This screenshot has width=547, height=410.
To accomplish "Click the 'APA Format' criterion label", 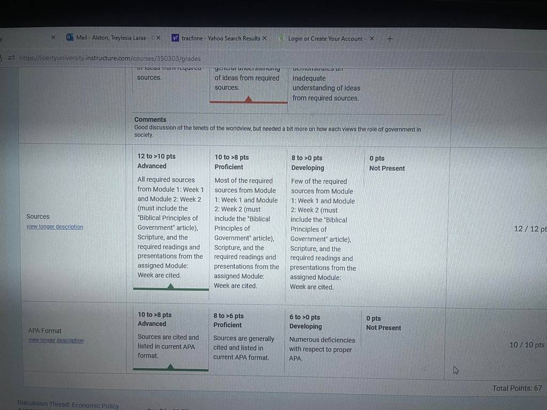I will click(45, 330).
